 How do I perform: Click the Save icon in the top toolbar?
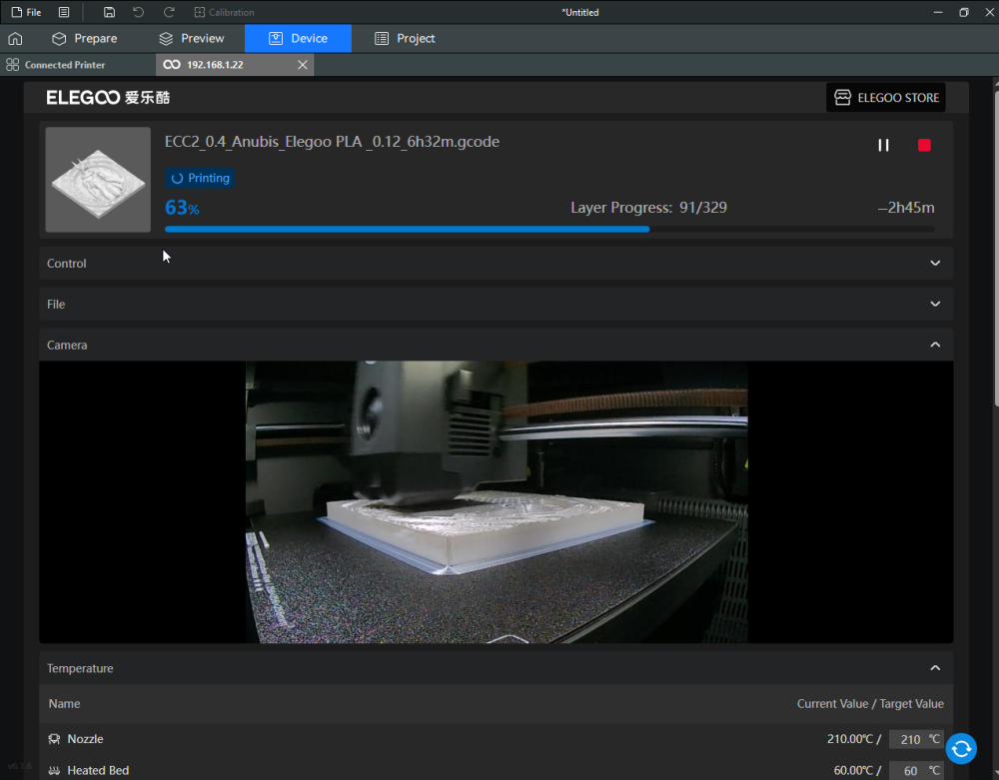(109, 12)
